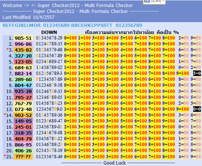202x166 pixels.
Task: Select digit string 01345678-29 in row 1
Action: pos(49,38)
